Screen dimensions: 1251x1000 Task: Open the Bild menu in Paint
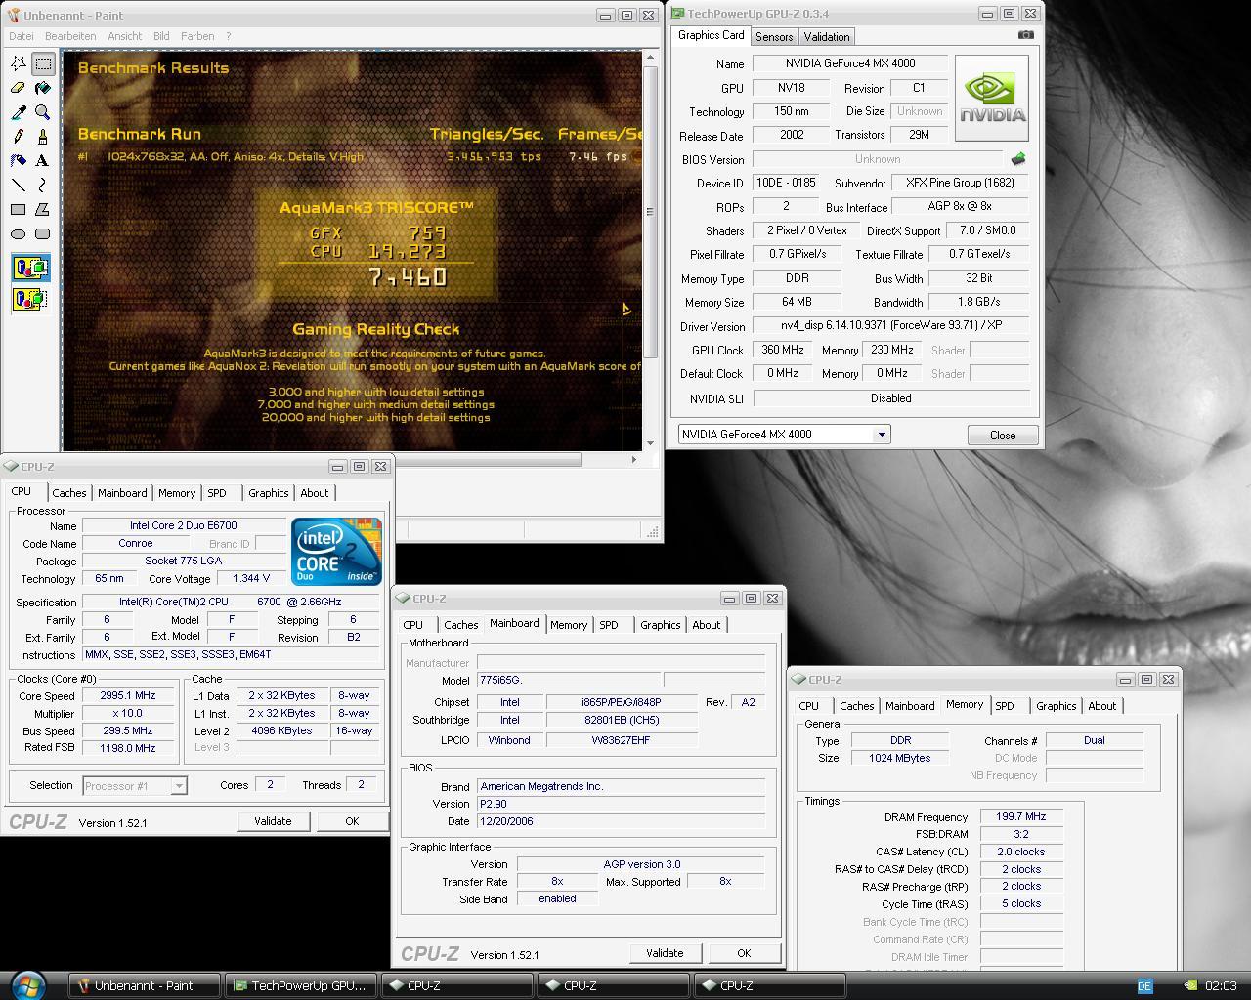(x=161, y=36)
